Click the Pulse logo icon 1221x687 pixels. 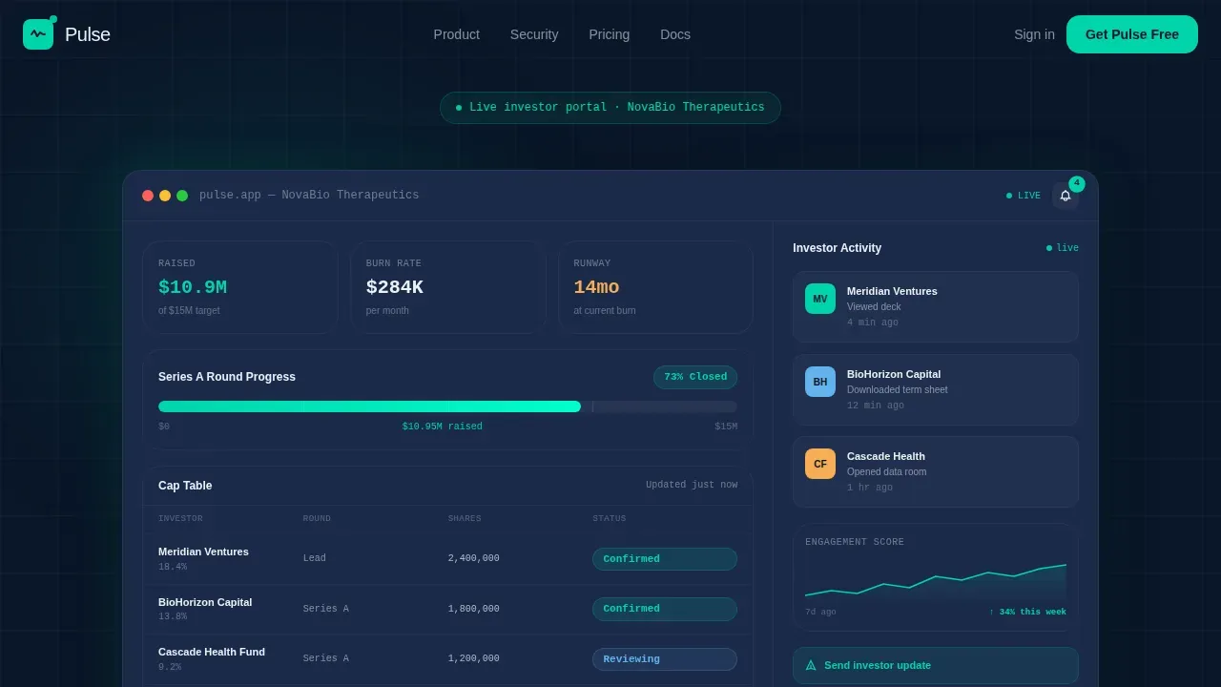click(38, 34)
